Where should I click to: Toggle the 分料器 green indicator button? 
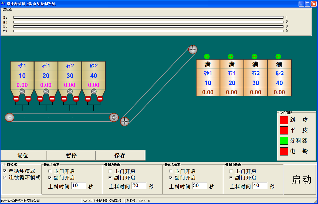tap(284, 141)
